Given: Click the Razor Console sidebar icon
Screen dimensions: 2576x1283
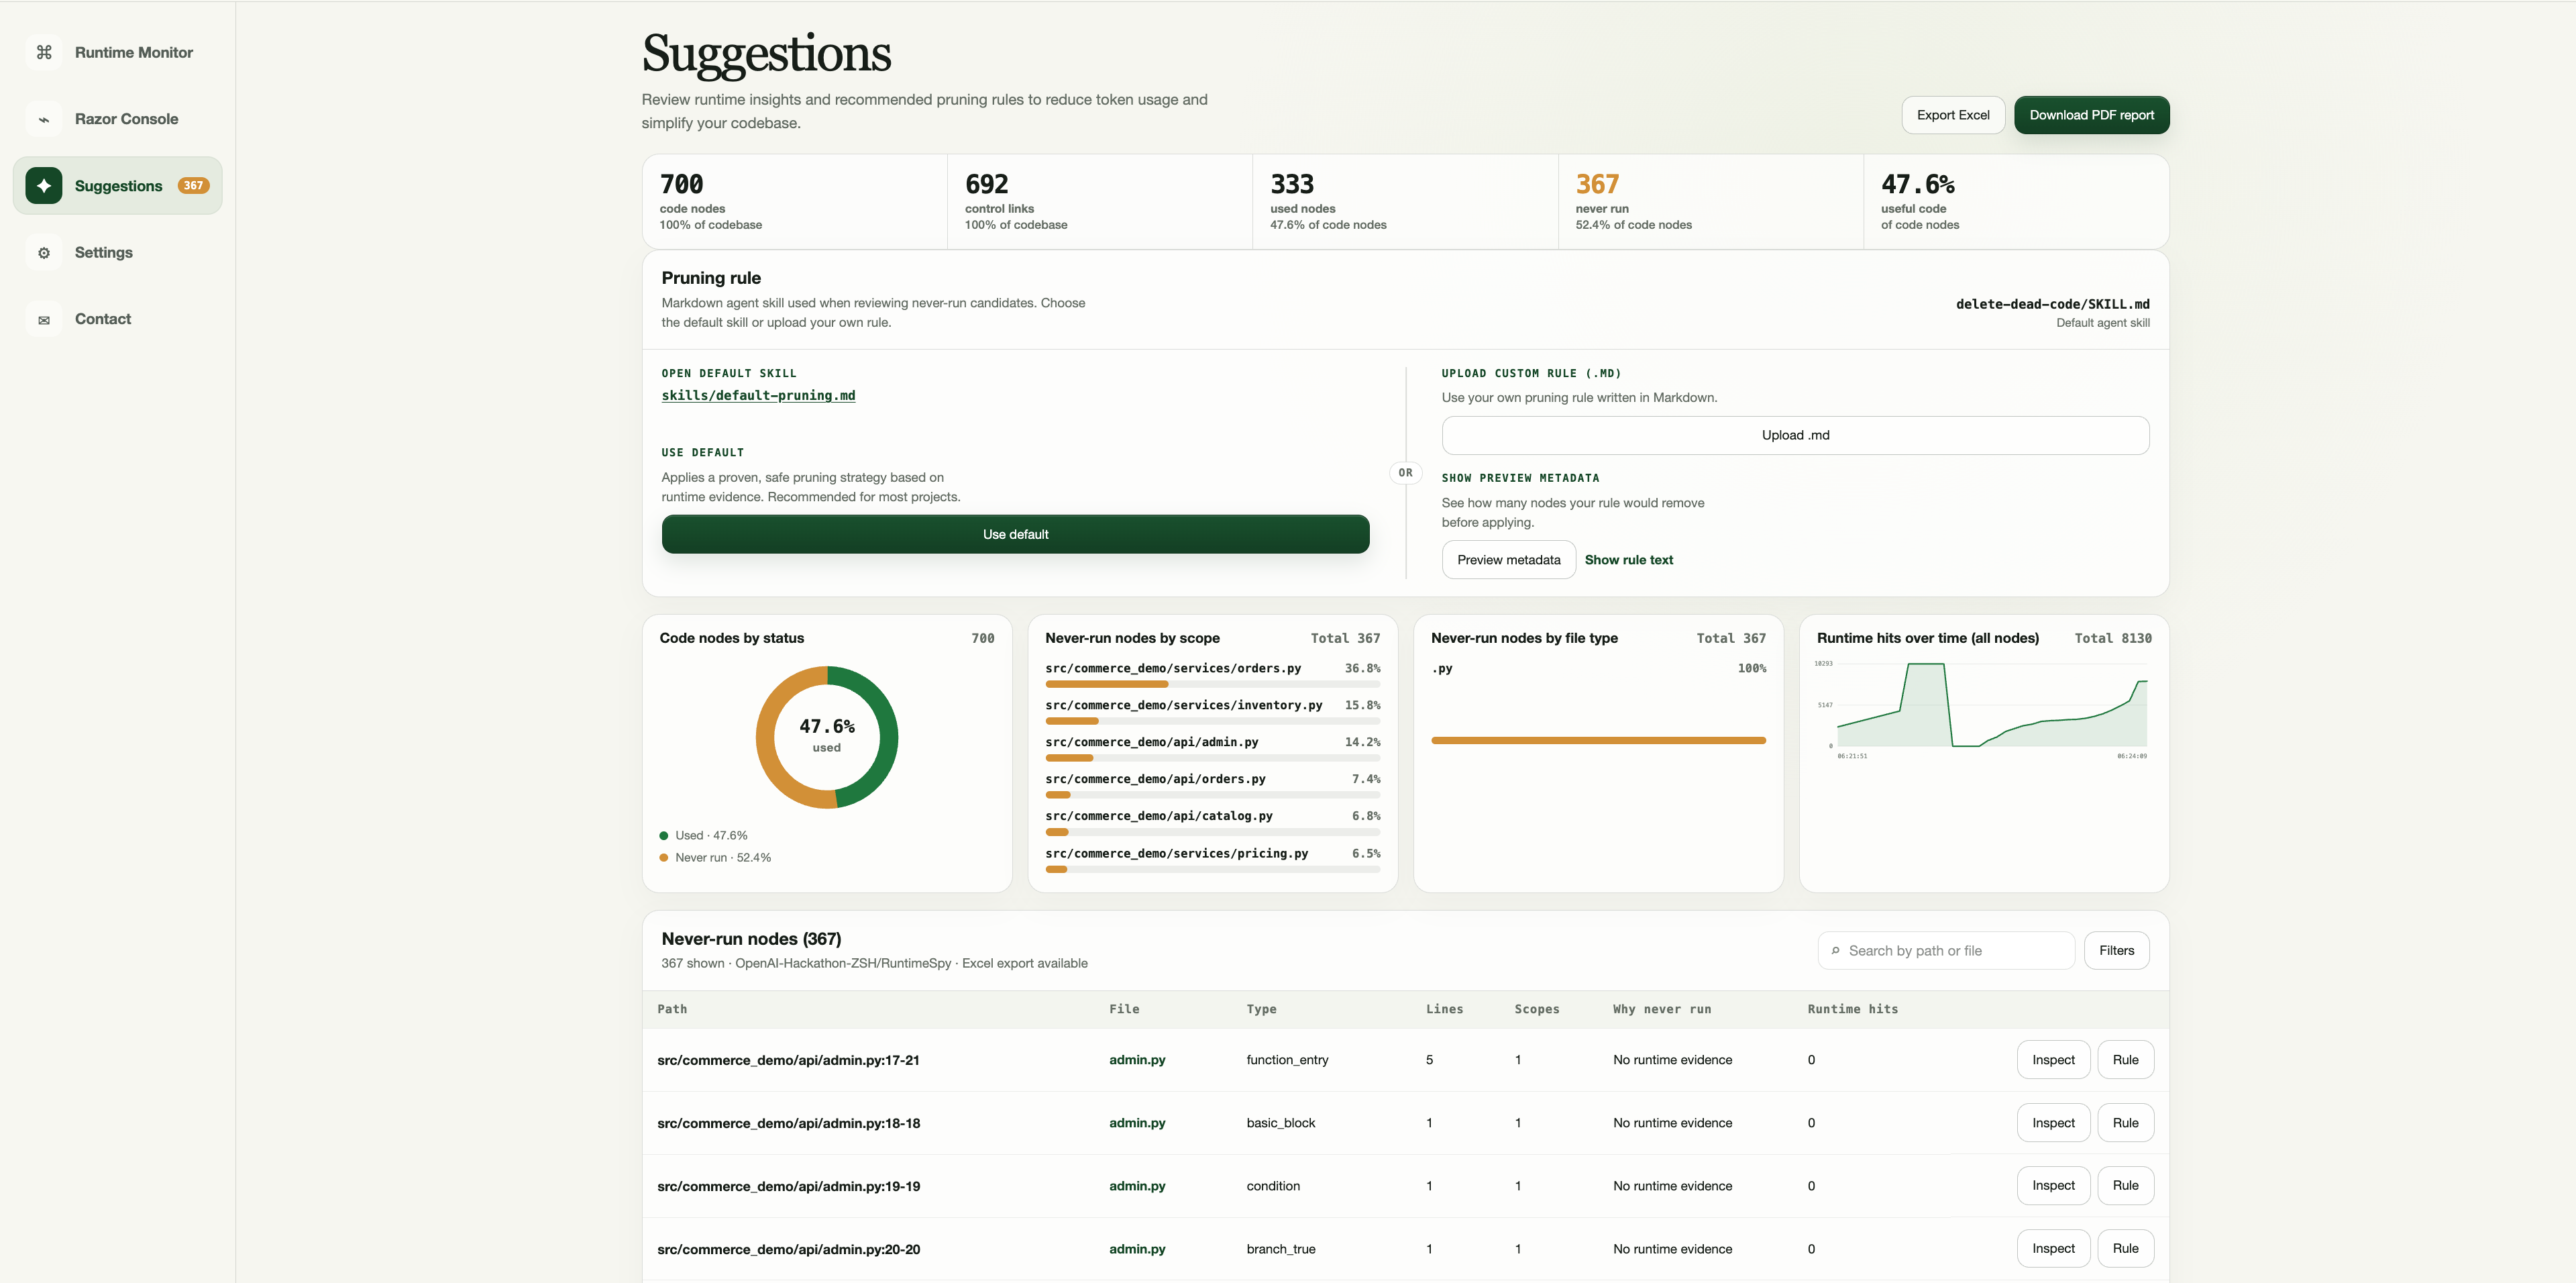Looking at the screenshot, I should tap(44, 119).
